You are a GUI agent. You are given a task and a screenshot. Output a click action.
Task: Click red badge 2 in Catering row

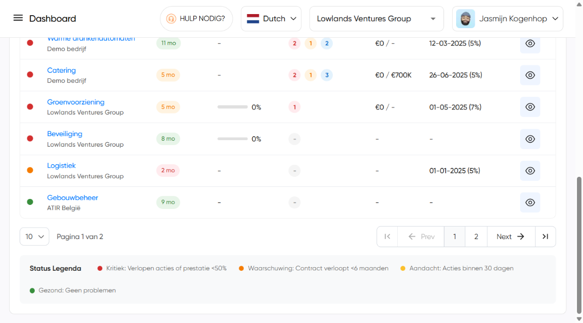tap(294, 75)
